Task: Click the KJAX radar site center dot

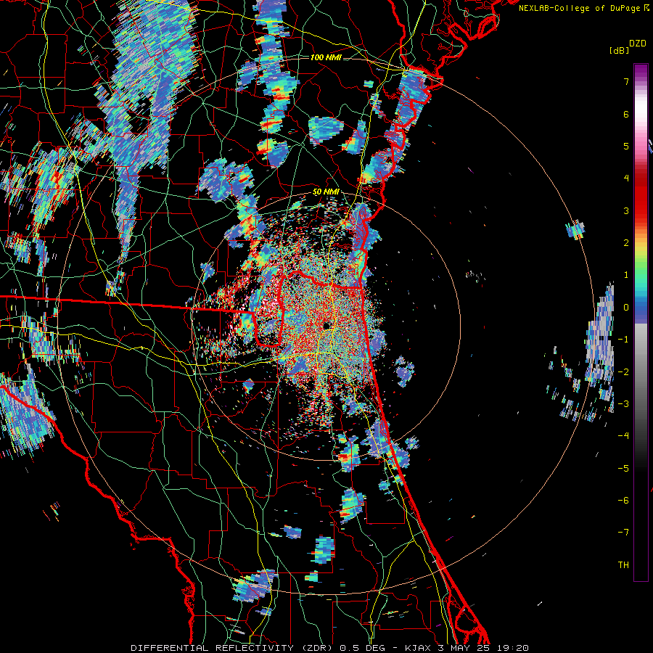Action: (326, 325)
